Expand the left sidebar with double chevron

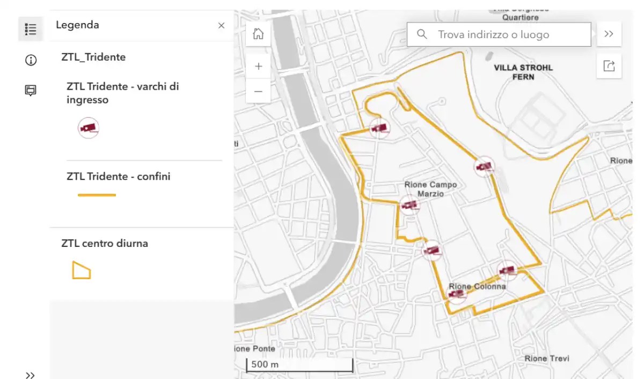[x=31, y=375]
